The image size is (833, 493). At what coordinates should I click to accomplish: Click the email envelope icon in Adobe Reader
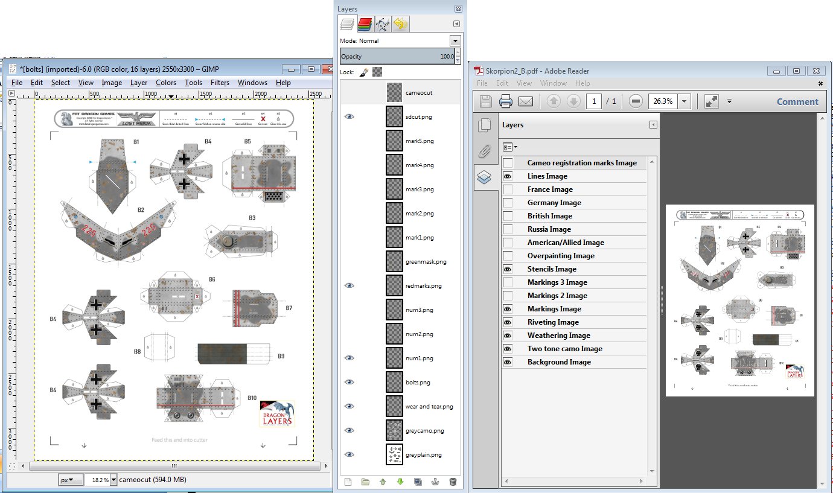tap(526, 101)
